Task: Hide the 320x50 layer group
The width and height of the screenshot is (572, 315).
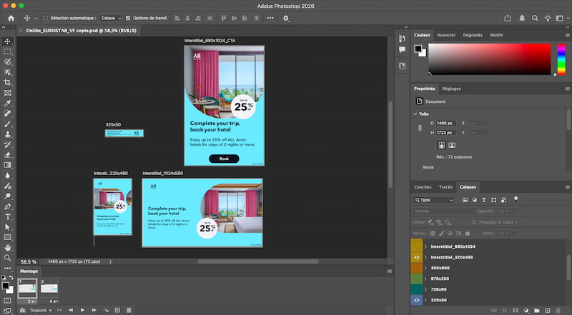Action: coord(417,300)
